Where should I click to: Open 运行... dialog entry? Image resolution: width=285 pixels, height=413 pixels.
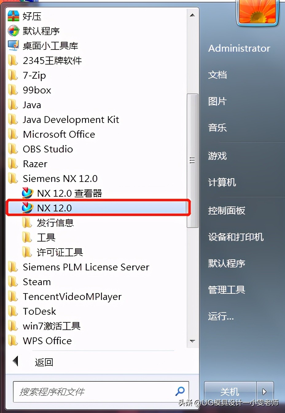tap(221, 316)
